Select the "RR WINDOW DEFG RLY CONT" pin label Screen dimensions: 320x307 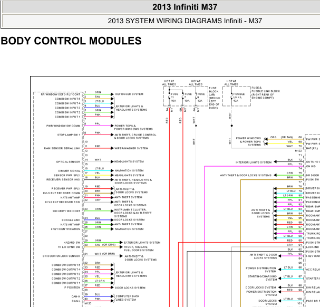[61, 94]
